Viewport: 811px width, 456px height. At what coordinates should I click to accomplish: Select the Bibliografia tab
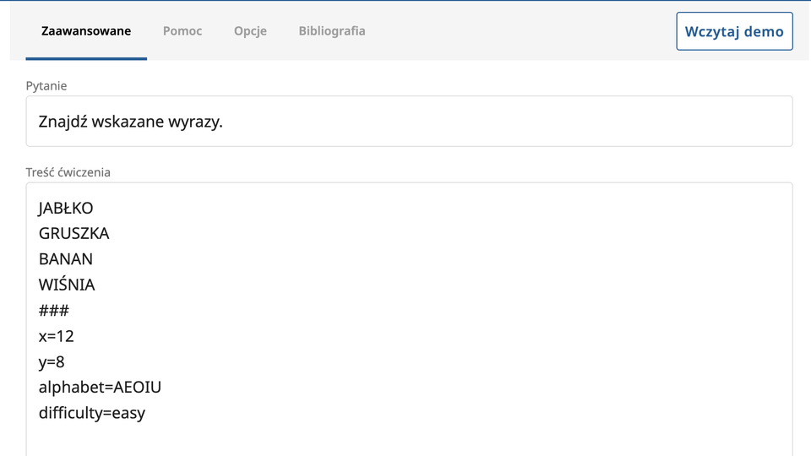(x=332, y=31)
